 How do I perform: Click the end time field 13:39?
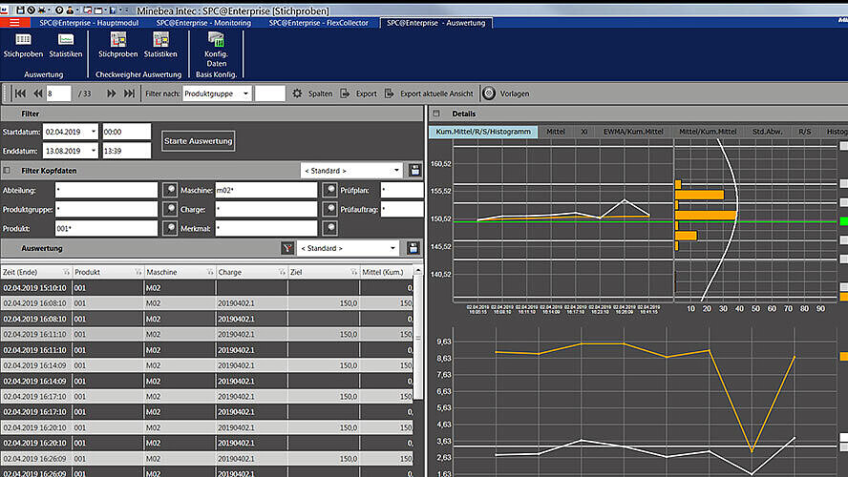coord(127,151)
